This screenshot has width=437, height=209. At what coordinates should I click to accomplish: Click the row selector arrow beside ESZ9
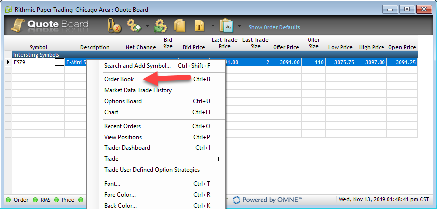(8, 62)
